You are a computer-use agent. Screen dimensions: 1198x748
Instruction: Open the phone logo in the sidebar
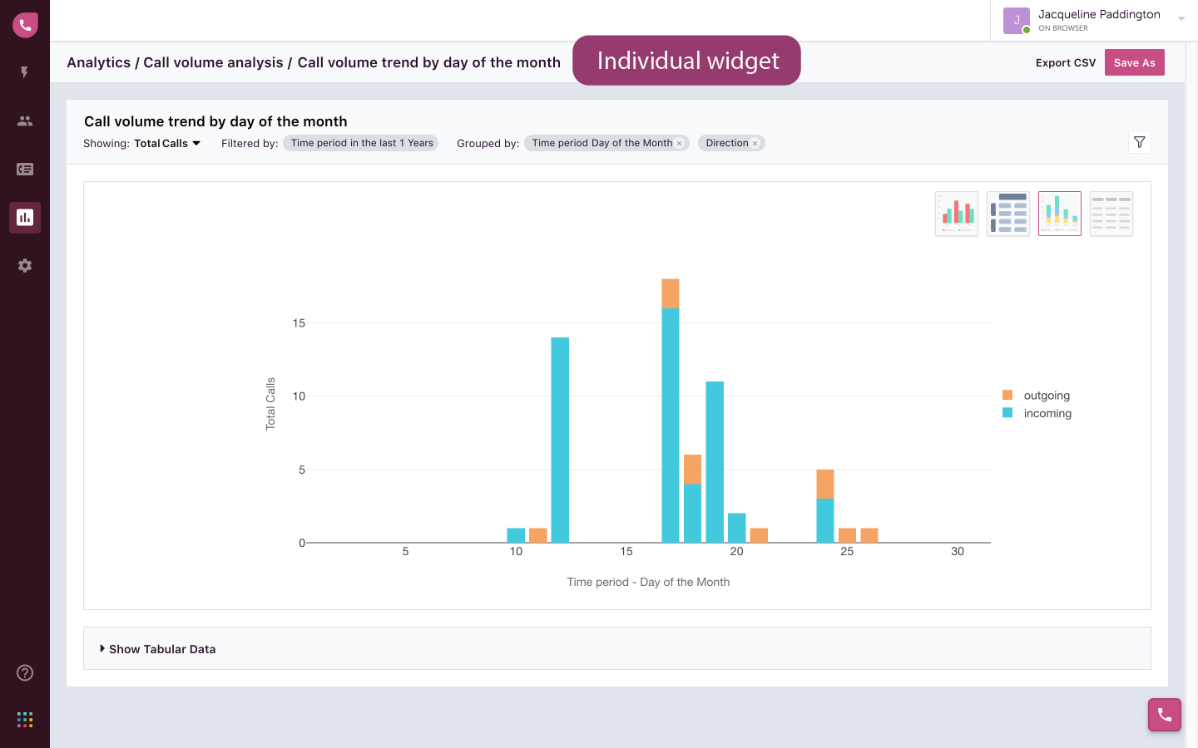25,25
